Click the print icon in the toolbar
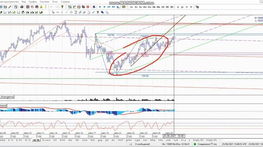 (x=22, y=7)
